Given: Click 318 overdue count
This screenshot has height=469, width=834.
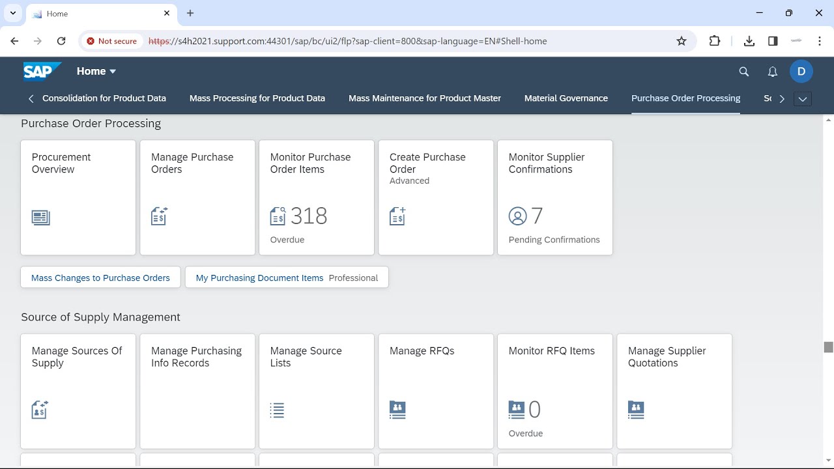Looking at the screenshot, I should click(x=309, y=216).
